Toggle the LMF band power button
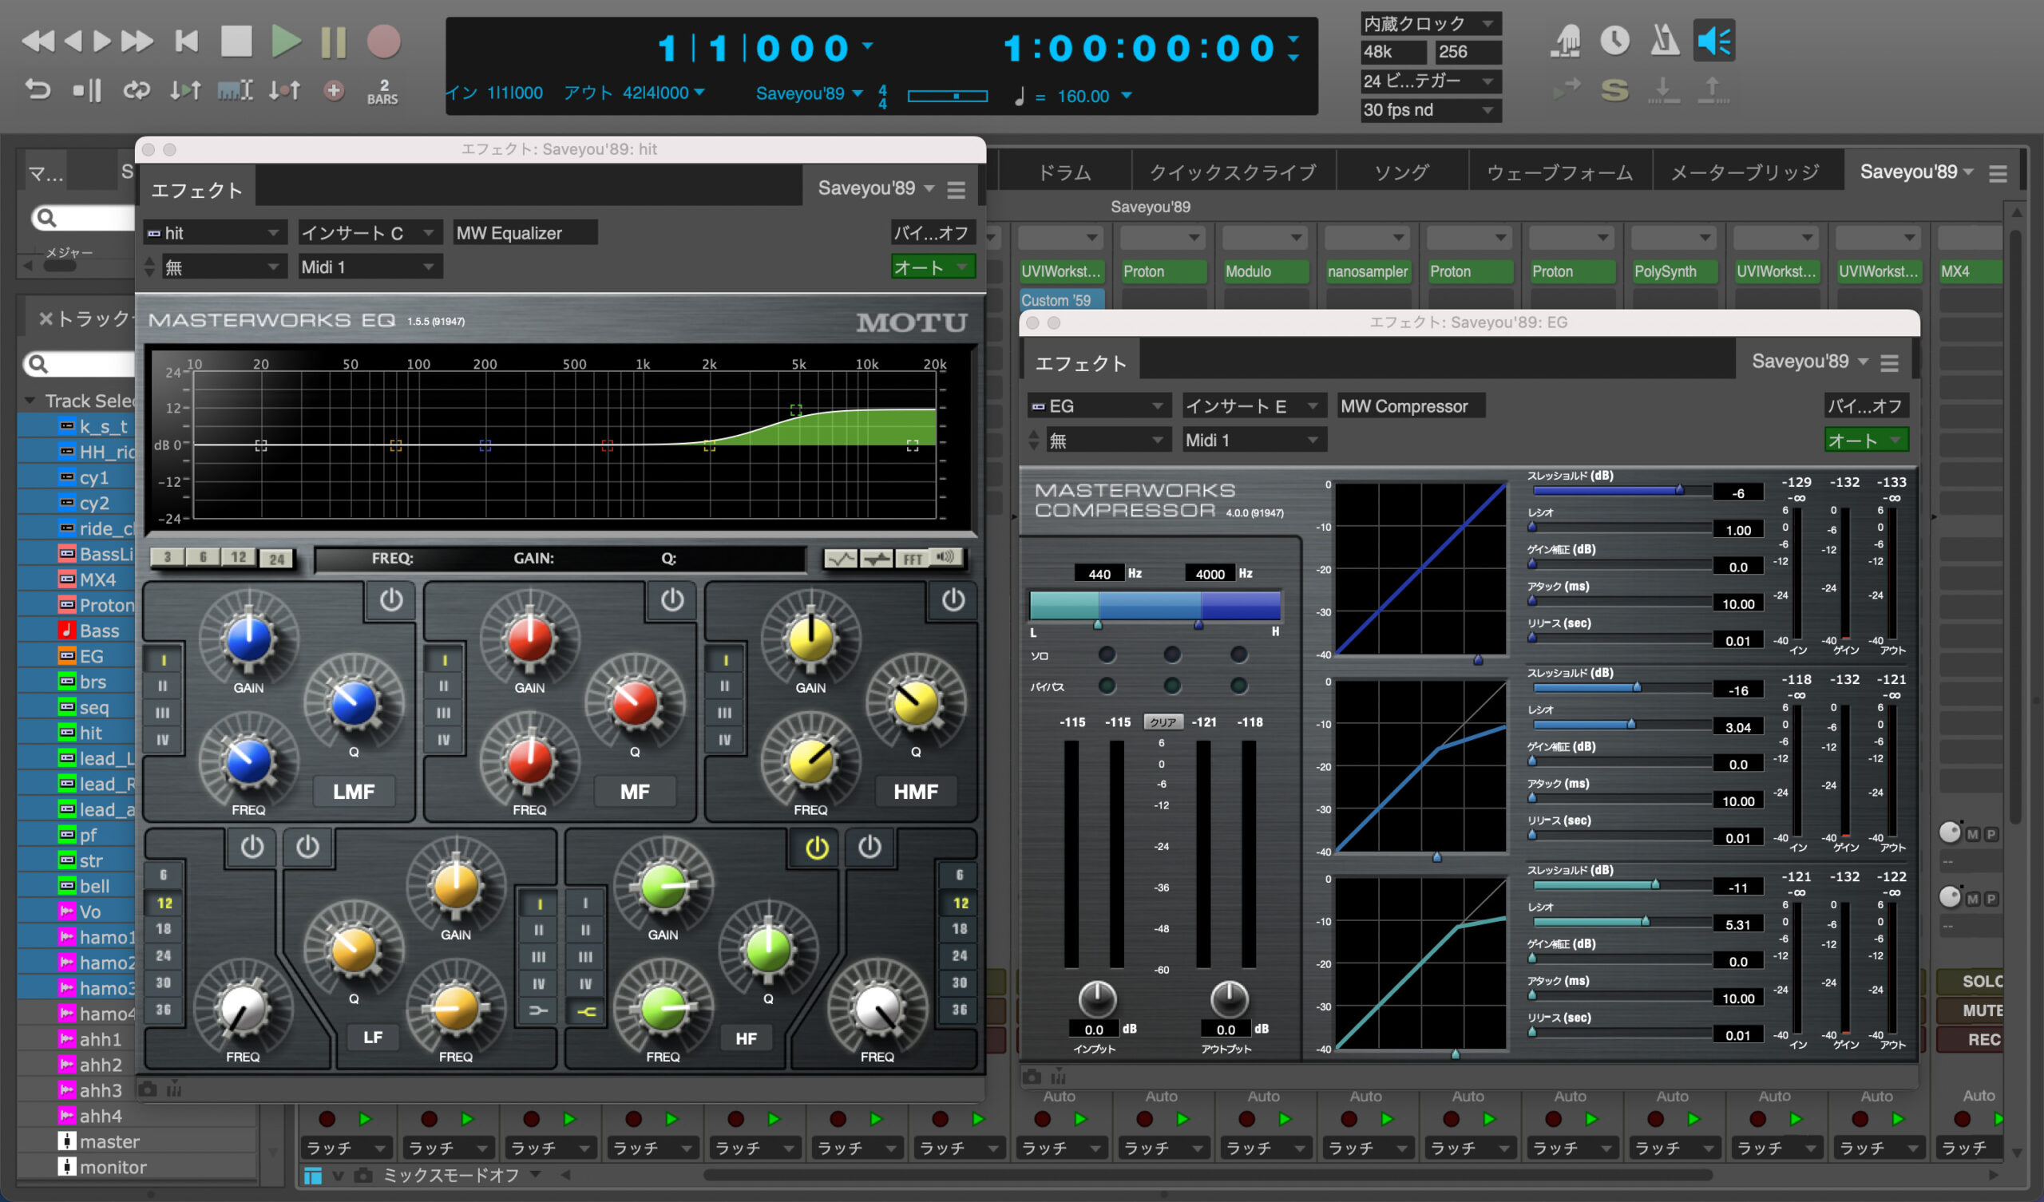2044x1202 pixels. [391, 599]
